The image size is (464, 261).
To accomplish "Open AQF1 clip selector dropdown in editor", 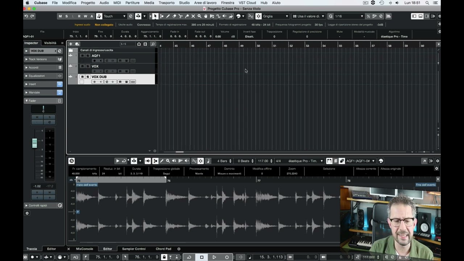I will [360, 161].
